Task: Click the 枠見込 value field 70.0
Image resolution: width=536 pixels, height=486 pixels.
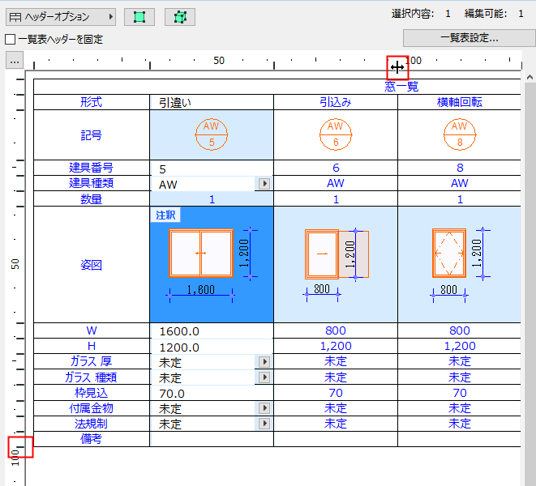Action: pyautogui.click(x=212, y=394)
